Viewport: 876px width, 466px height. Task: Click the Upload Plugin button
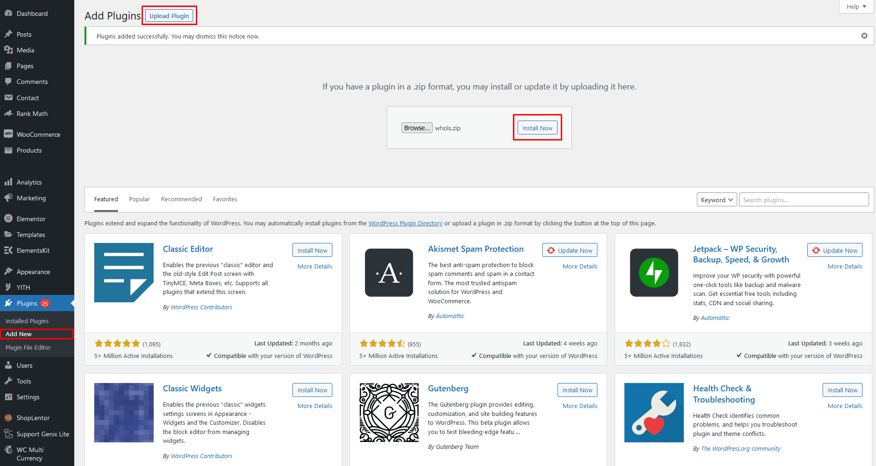coord(169,15)
